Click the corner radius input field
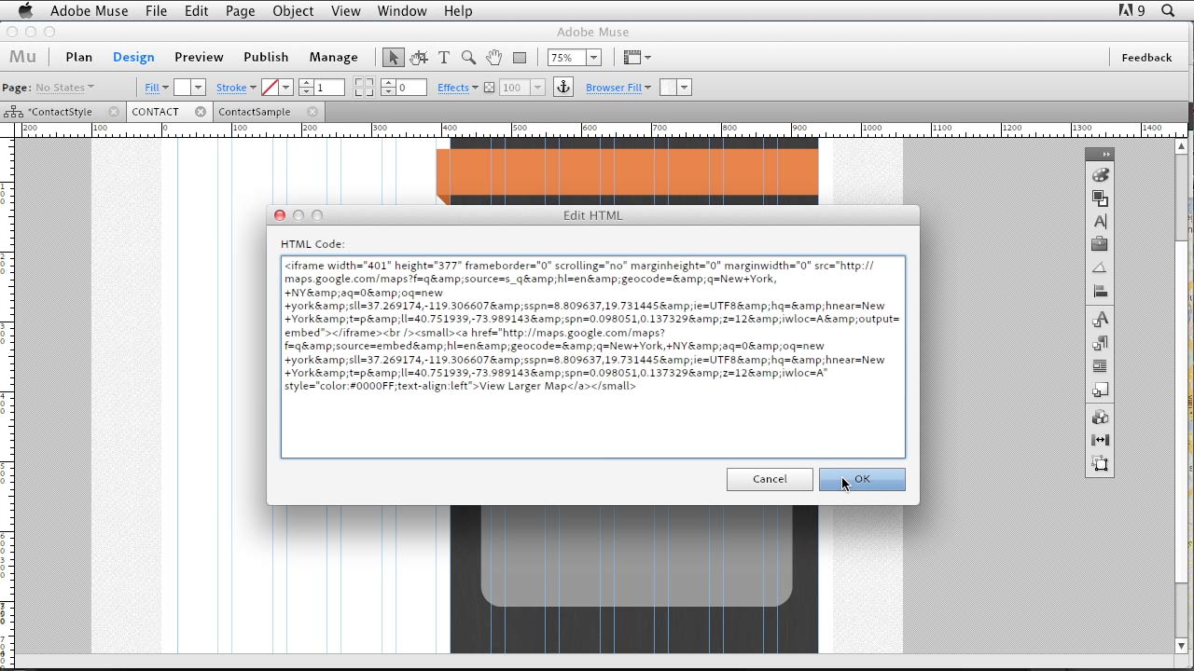Viewport: 1194px width, 671px height. point(411,88)
